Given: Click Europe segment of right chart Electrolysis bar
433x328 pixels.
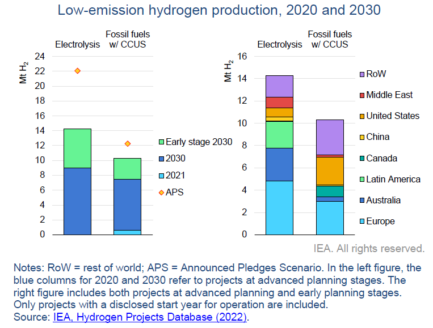Looking at the screenshot, I should point(279,207).
